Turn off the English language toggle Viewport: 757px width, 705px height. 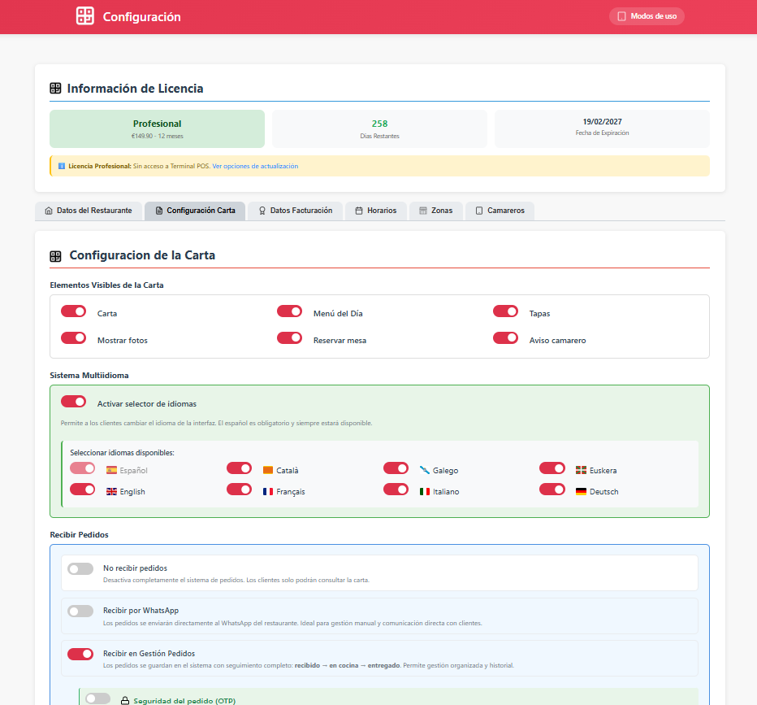[x=83, y=490]
